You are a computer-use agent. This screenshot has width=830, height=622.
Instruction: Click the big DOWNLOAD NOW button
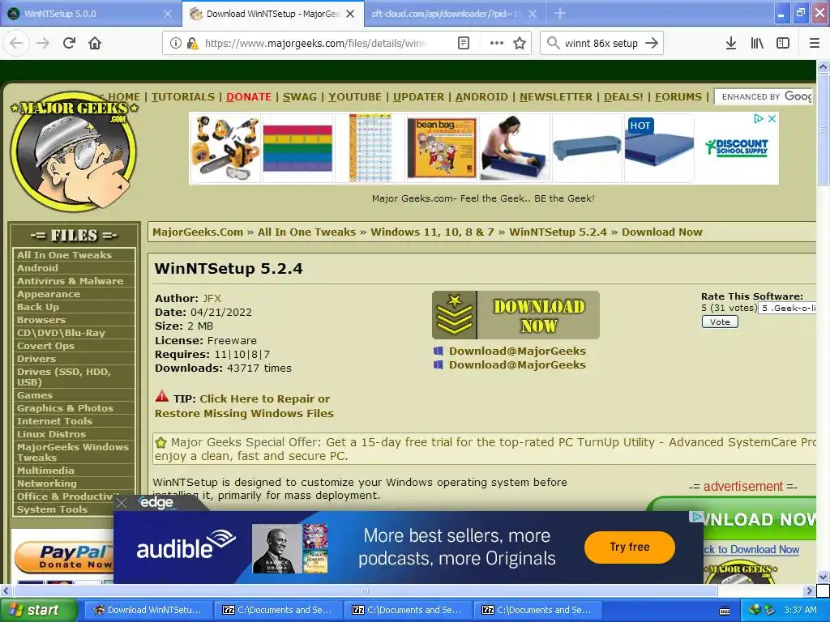[x=516, y=315]
